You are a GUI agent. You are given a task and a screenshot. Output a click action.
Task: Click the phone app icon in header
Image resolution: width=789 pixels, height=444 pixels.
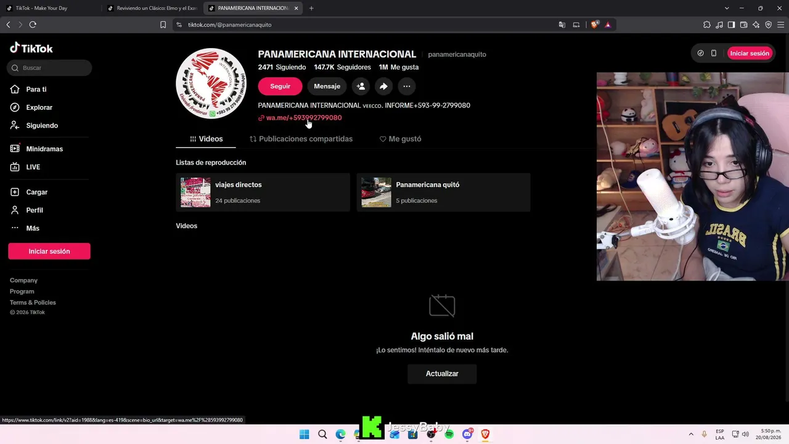[714, 54]
